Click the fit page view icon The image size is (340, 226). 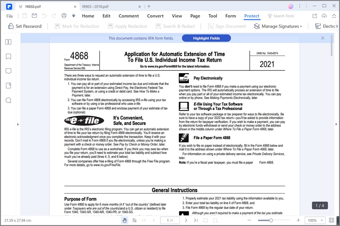pos(331,220)
